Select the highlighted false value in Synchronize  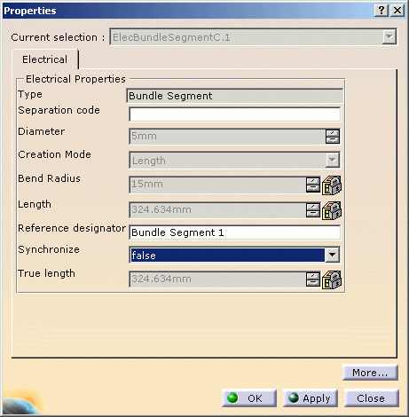[x=227, y=255]
